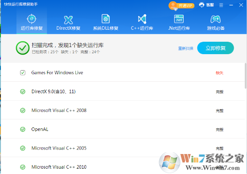Click 完整 status for DirectX 9.0
Screen dimensions: 247x174
pos(219,92)
